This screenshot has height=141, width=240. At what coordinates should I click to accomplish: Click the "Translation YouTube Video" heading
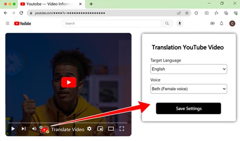(x=188, y=47)
